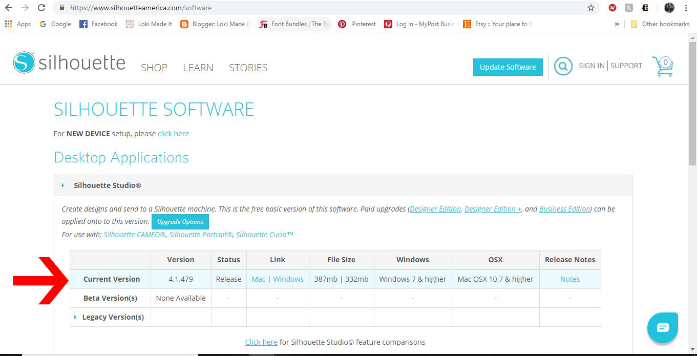697x356 pixels.
Task: Click the Silhouette logo
Action: (69, 62)
